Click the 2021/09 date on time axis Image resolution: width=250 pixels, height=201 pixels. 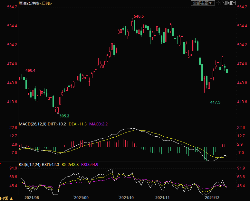(x=82, y=198)
